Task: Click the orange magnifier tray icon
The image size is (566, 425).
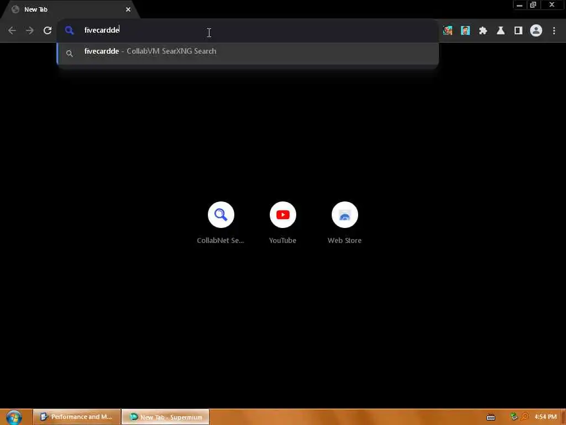Action: (x=525, y=417)
